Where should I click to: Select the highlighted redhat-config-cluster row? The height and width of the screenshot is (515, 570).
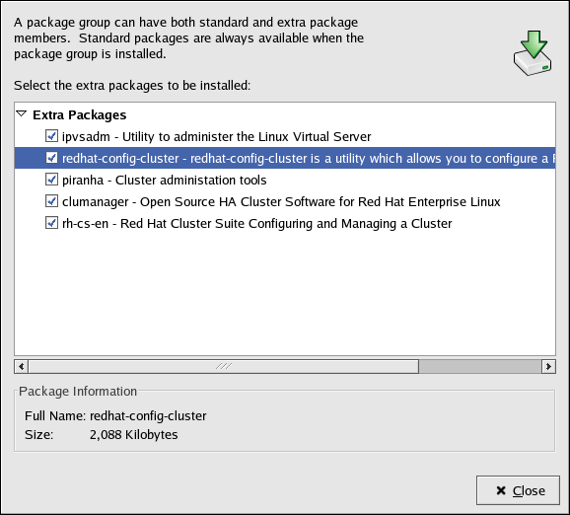[x=285, y=158]
